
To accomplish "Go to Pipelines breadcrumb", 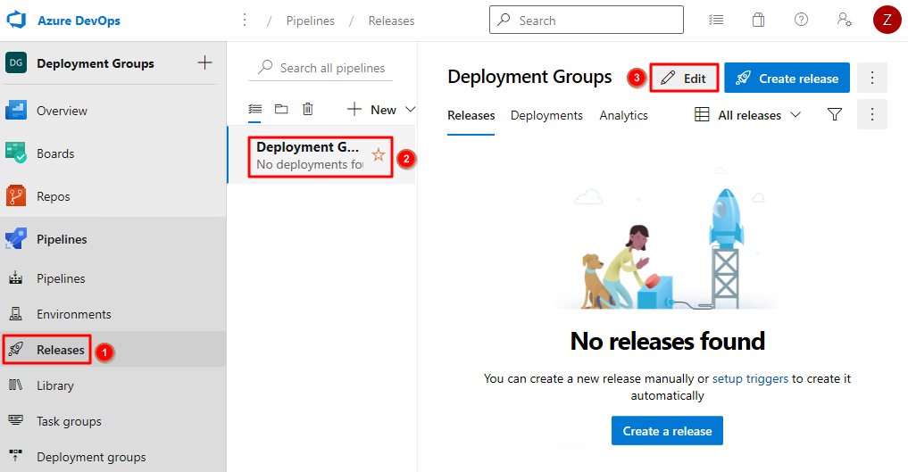I will click(311, 21).
